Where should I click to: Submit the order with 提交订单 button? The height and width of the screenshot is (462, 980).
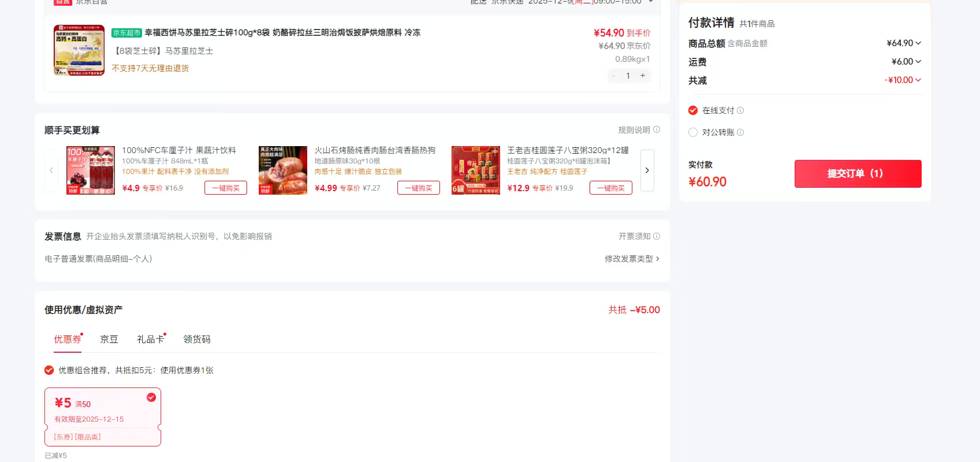pos(858,174)
